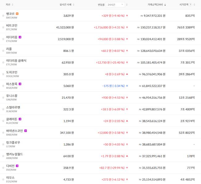Toggle the favorite star for Ethereum
Screen dimensions: 201x184
point(3,39)
